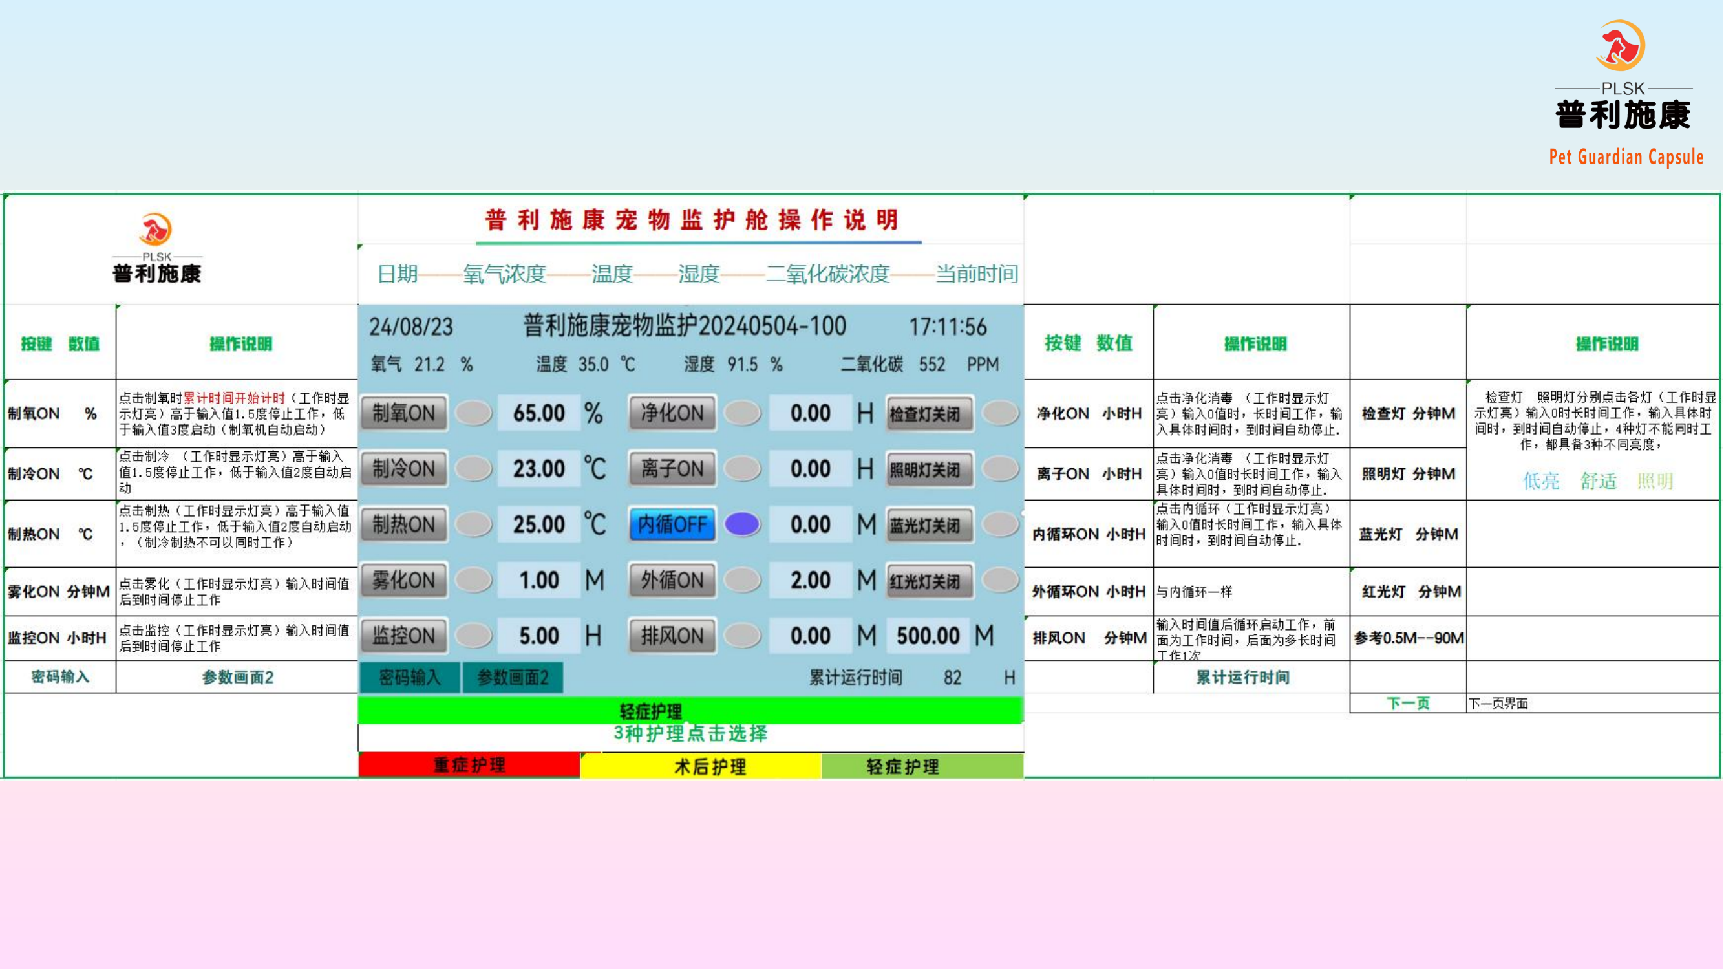The image size is (1724, 970).
Task: Toggle the 检查灯关闭 light button
Action: tap(930, 414)
